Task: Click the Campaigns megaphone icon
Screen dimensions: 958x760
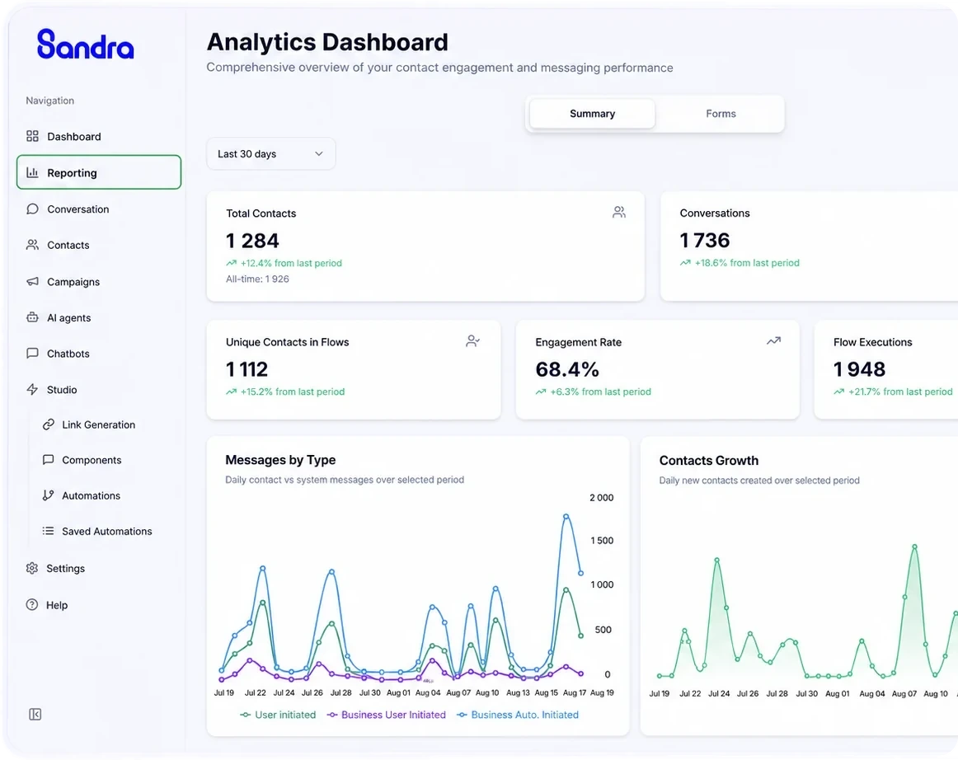Action: click(x=32, y=282)
